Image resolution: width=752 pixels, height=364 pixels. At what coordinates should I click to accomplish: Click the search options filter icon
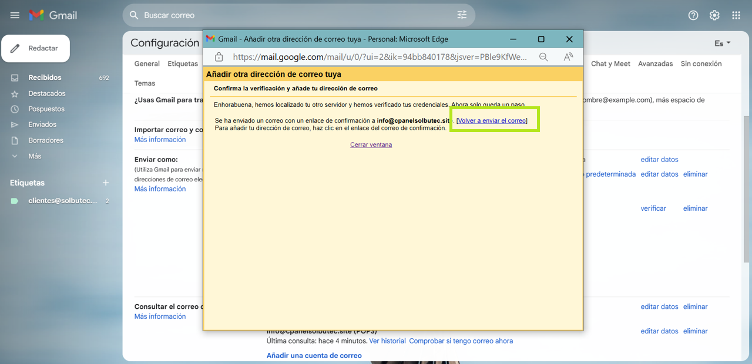(462, 15)
